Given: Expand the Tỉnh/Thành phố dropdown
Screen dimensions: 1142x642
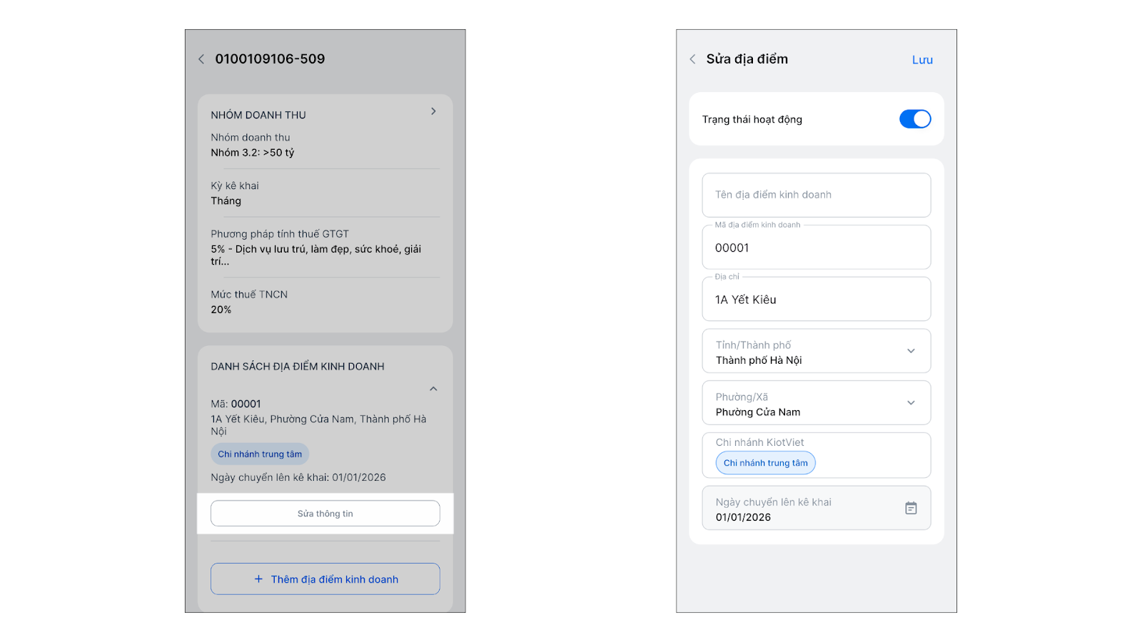Looking at the screenshot, I should 911,351.
